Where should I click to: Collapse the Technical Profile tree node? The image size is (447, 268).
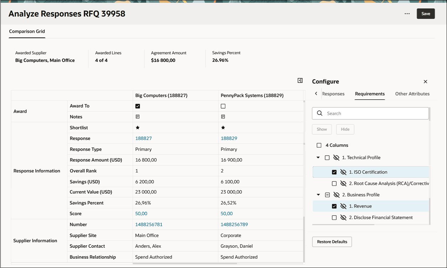click(x=318, y=158)
